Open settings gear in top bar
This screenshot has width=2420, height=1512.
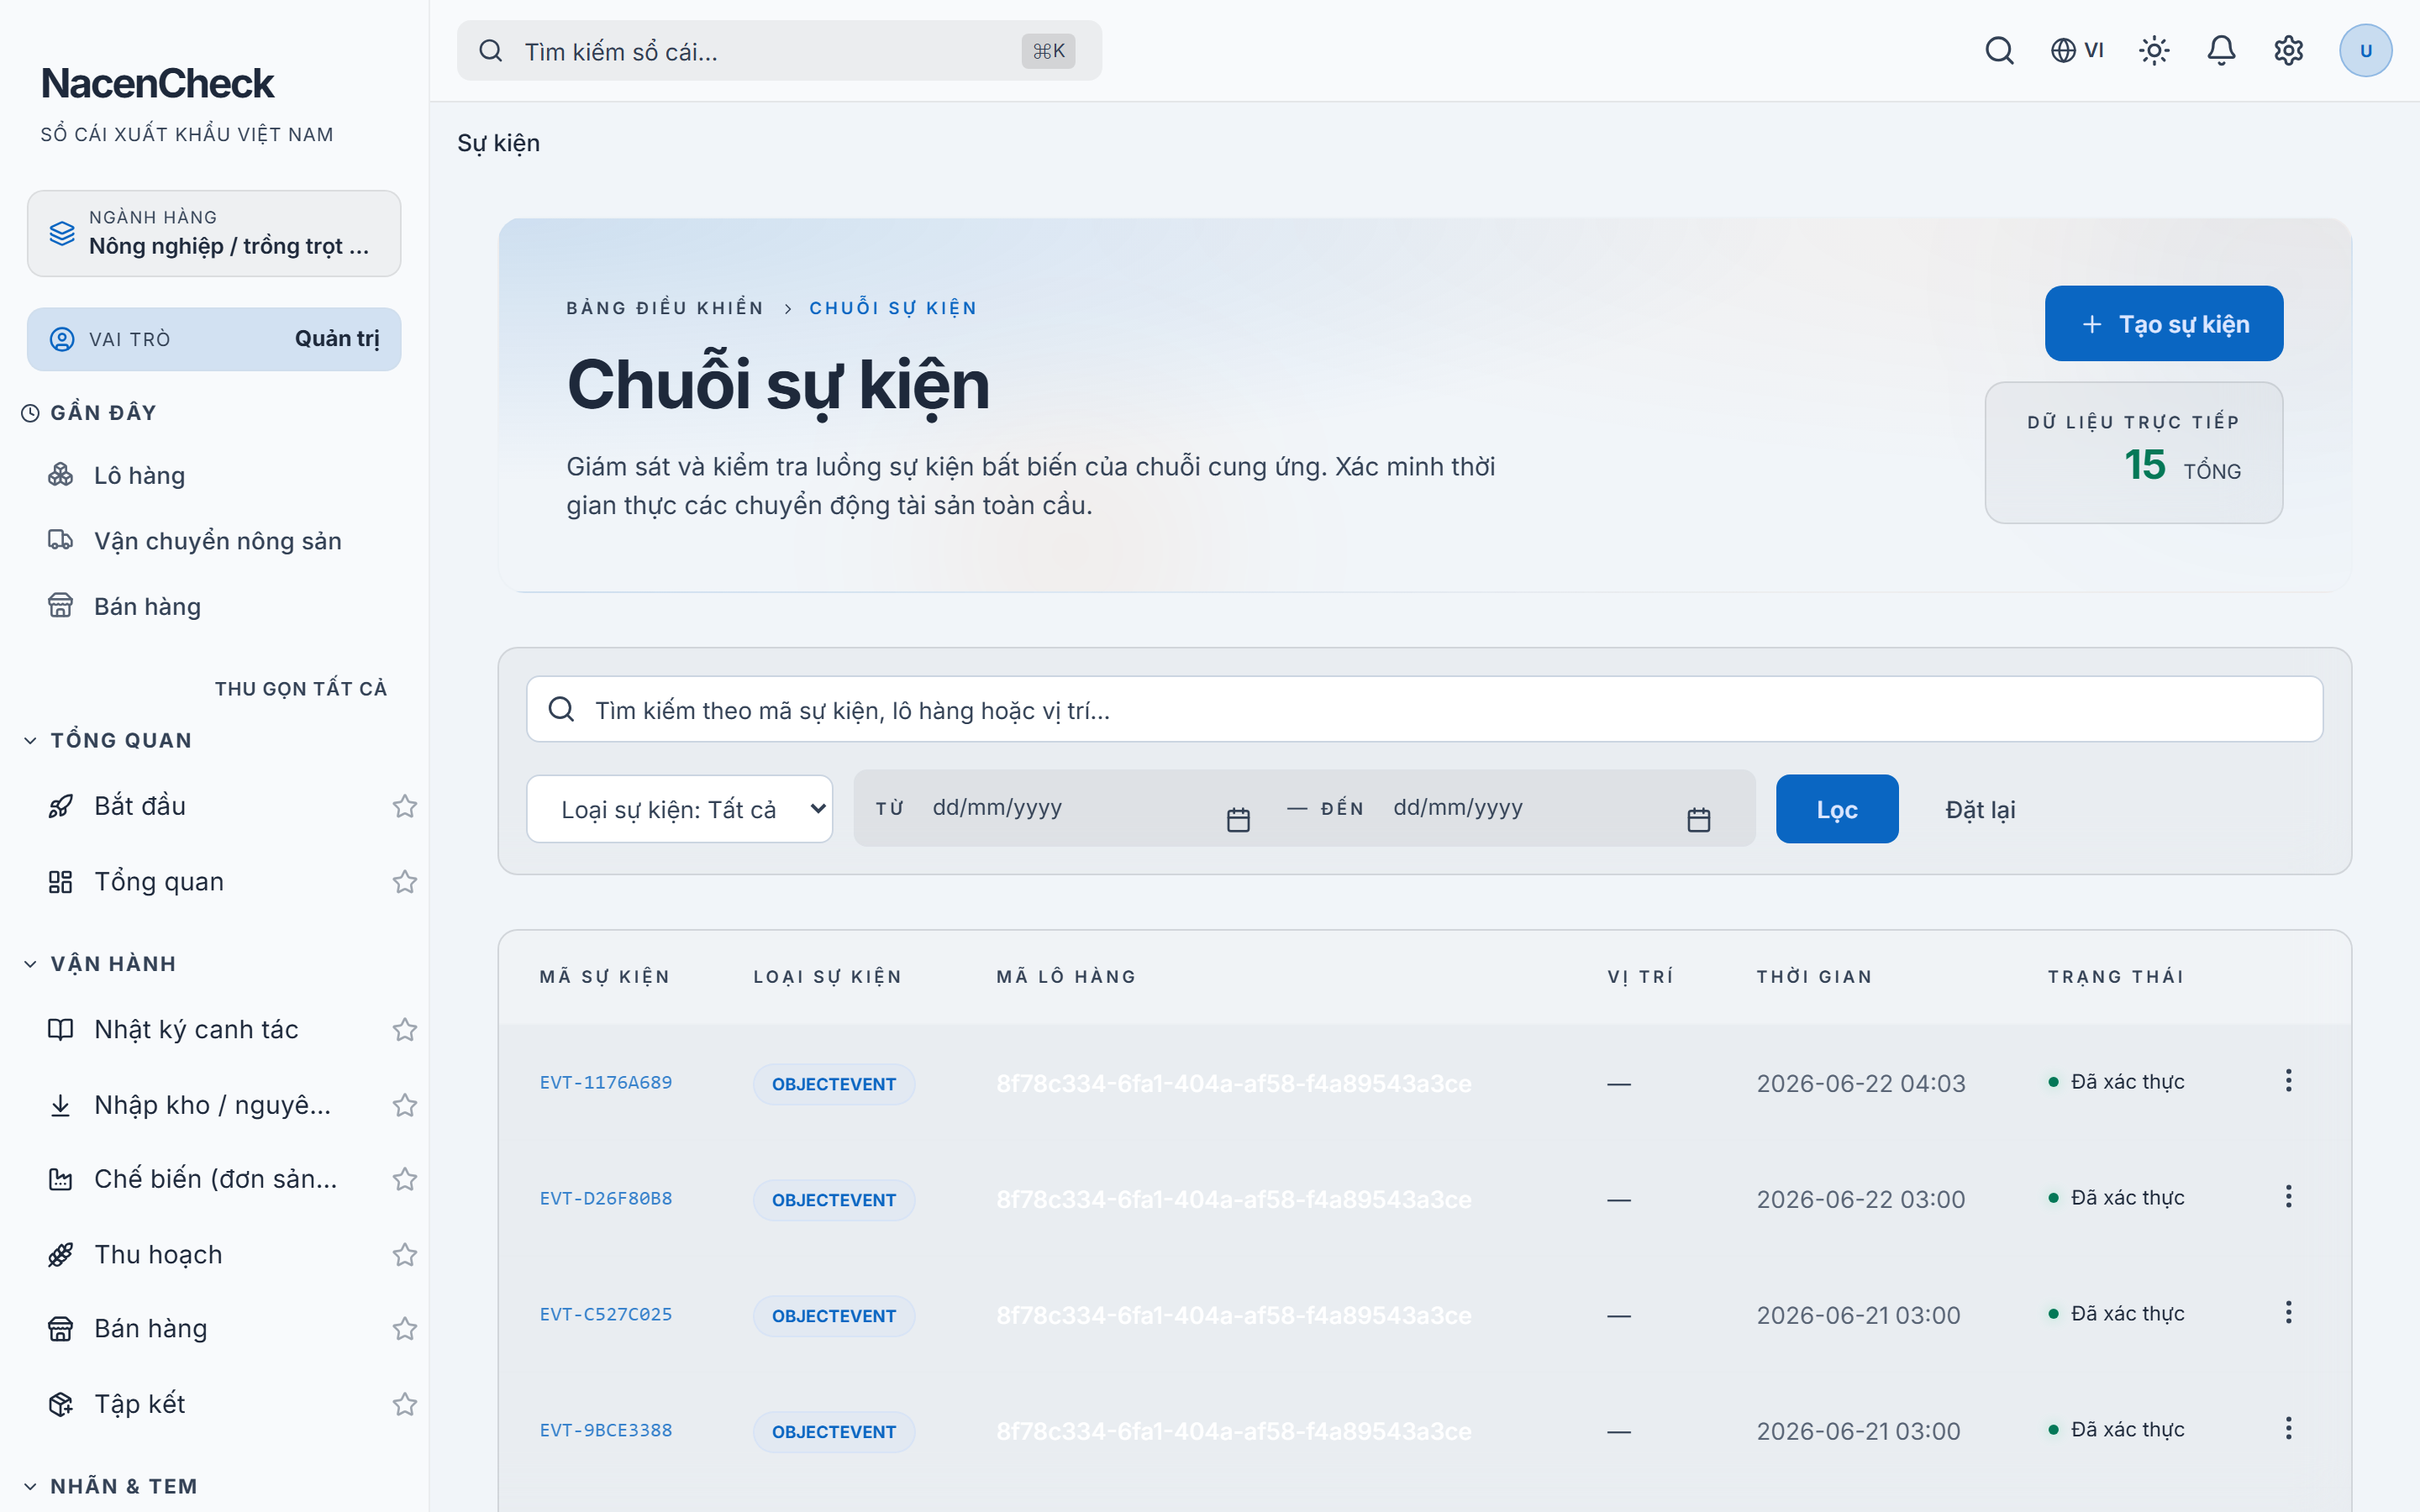pos(2288,50)
